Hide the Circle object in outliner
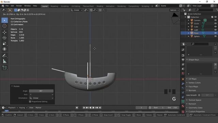This screenshot has width=218, height=123. [x=215, y=24]
